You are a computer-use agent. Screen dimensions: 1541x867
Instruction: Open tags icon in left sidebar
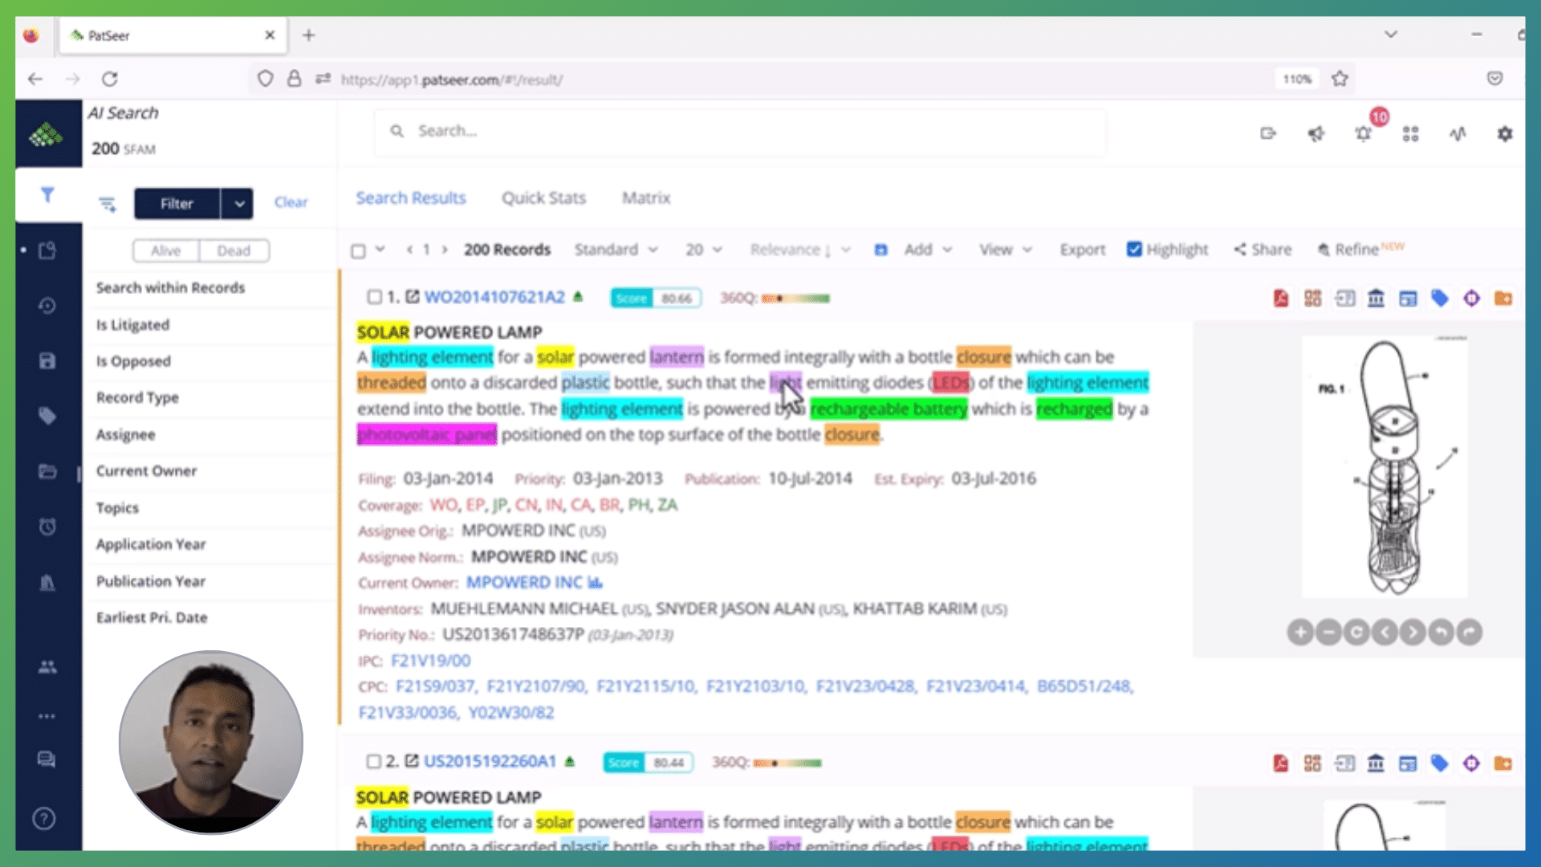(x=47, y=416)
